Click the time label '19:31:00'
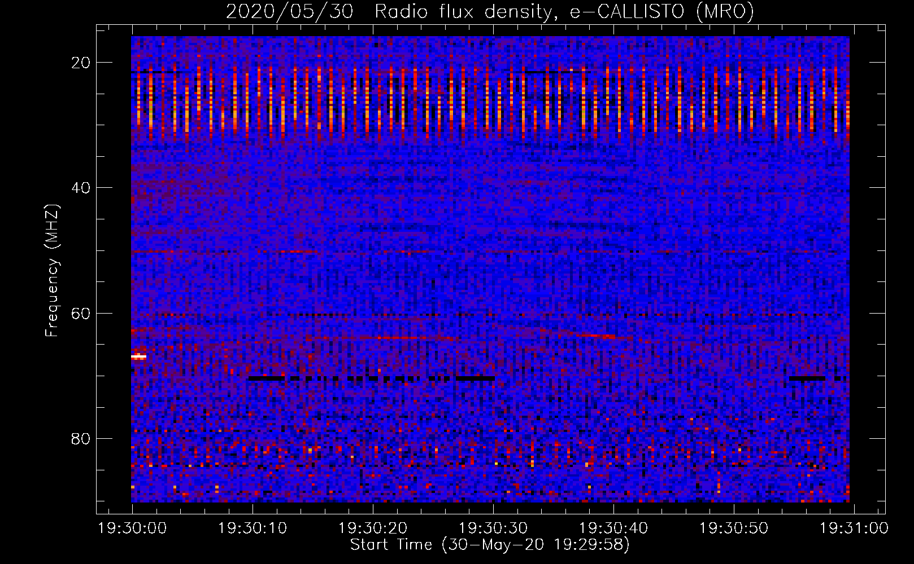This screenshot has height=564, width=914. [854, 528]
